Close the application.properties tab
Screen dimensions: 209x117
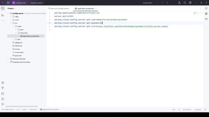[x=96, y=8]
